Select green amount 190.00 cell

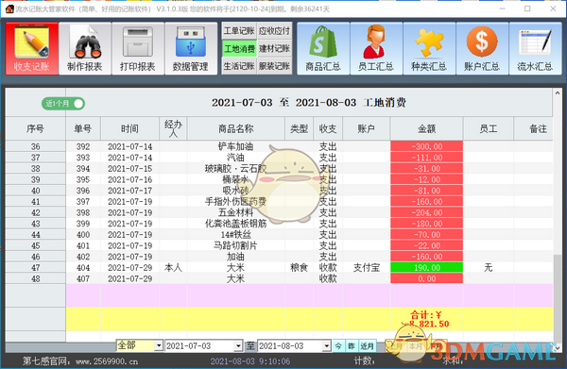(427, 267)
